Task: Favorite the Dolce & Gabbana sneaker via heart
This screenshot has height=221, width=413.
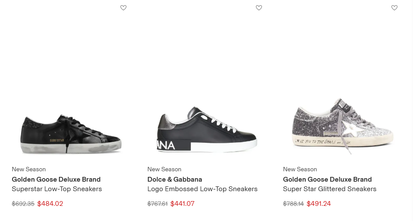Action: pyautogui.click(x=259, y=8)
